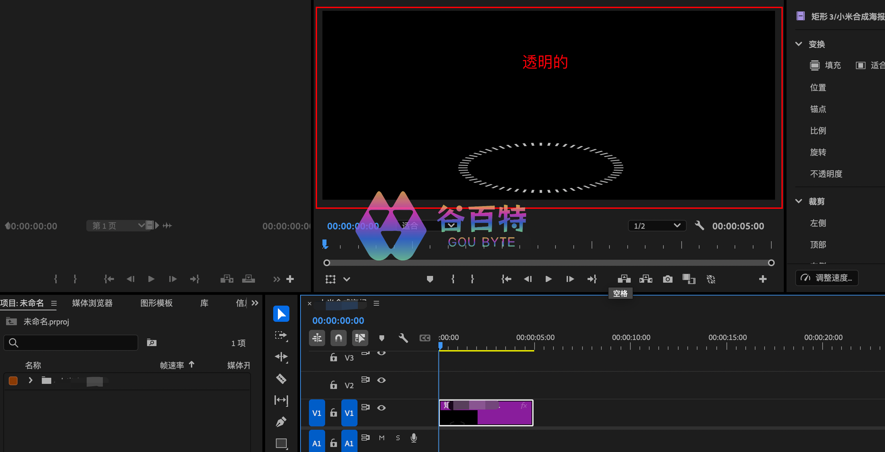The height and width of the screenshot is (452, 885).
Task: Click the program monitor settings wrench
Action: [x=699, y=226]
